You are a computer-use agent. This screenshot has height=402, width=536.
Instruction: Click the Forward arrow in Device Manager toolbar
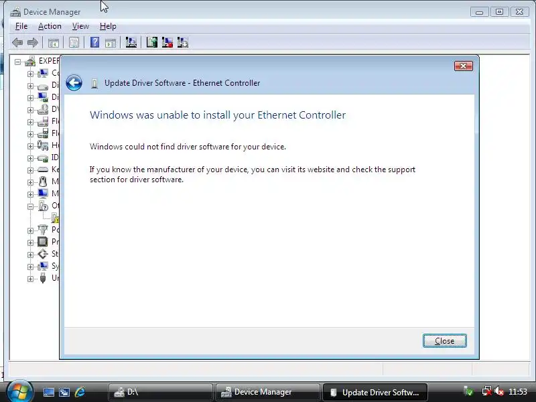pyautogui.click(x=32, y=43)
